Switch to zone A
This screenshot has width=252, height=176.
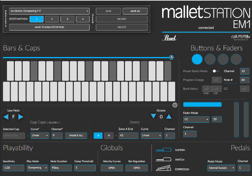point(98,136)
